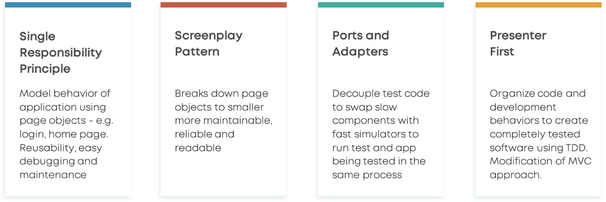The width and height of the screenshot is (606, 202).
Task: Click the Single Responsibility Principle heading
Action: (x=60, y=52)
